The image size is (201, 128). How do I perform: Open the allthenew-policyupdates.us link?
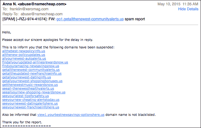click(x=24, y=55)
